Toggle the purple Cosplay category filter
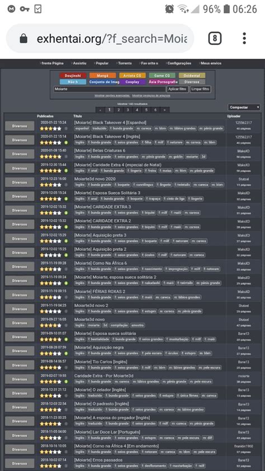This screenshot has width=265, height=471. [x=132, y=82]
